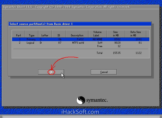The image size is (162, 118).
Task: Click drive letter 'D:' cell
Action: tap(41, 43)
